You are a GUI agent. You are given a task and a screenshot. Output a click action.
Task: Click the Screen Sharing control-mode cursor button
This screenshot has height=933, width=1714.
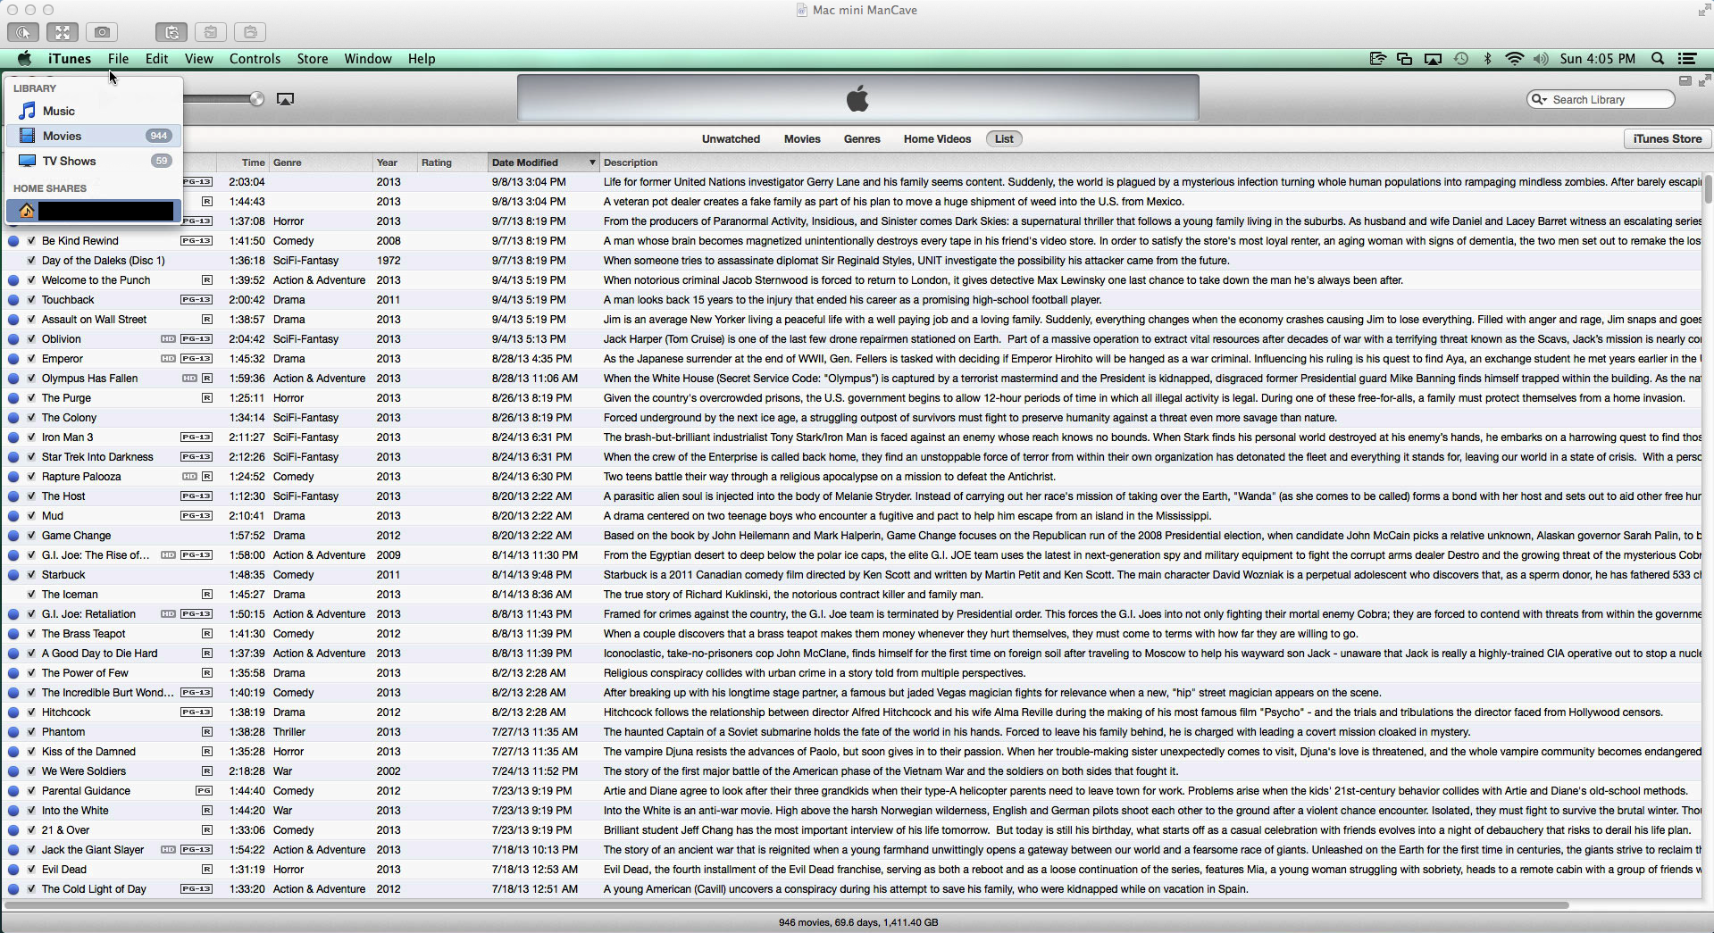[x=23, y=32]
